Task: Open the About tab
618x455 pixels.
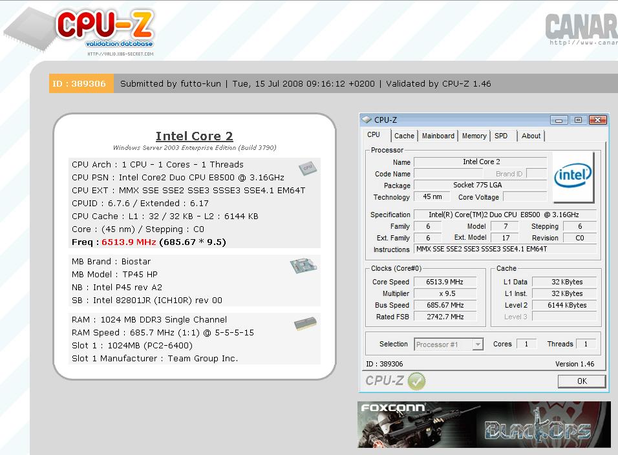Action: (x=531, y=136)
